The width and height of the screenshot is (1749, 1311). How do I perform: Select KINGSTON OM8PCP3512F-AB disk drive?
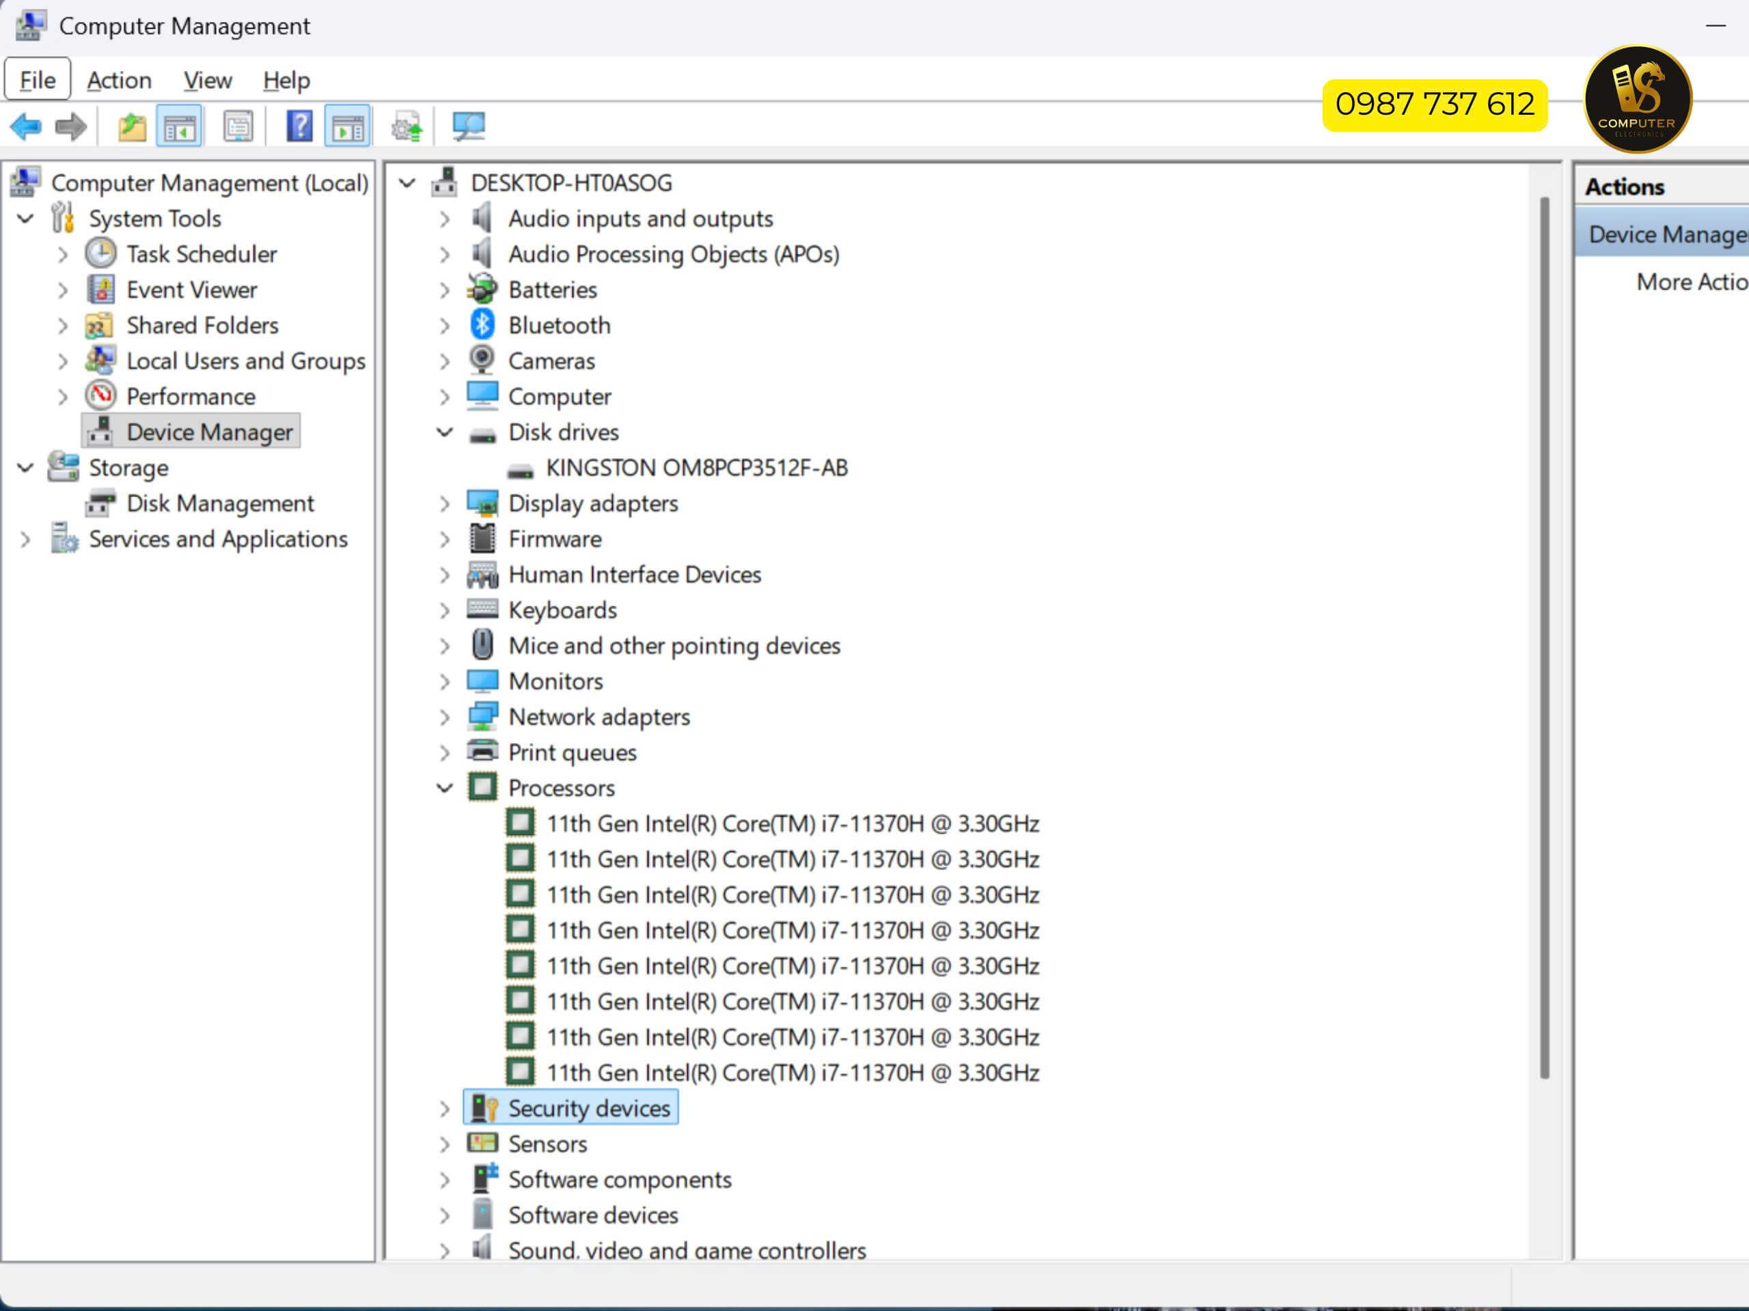pos(697,468)
